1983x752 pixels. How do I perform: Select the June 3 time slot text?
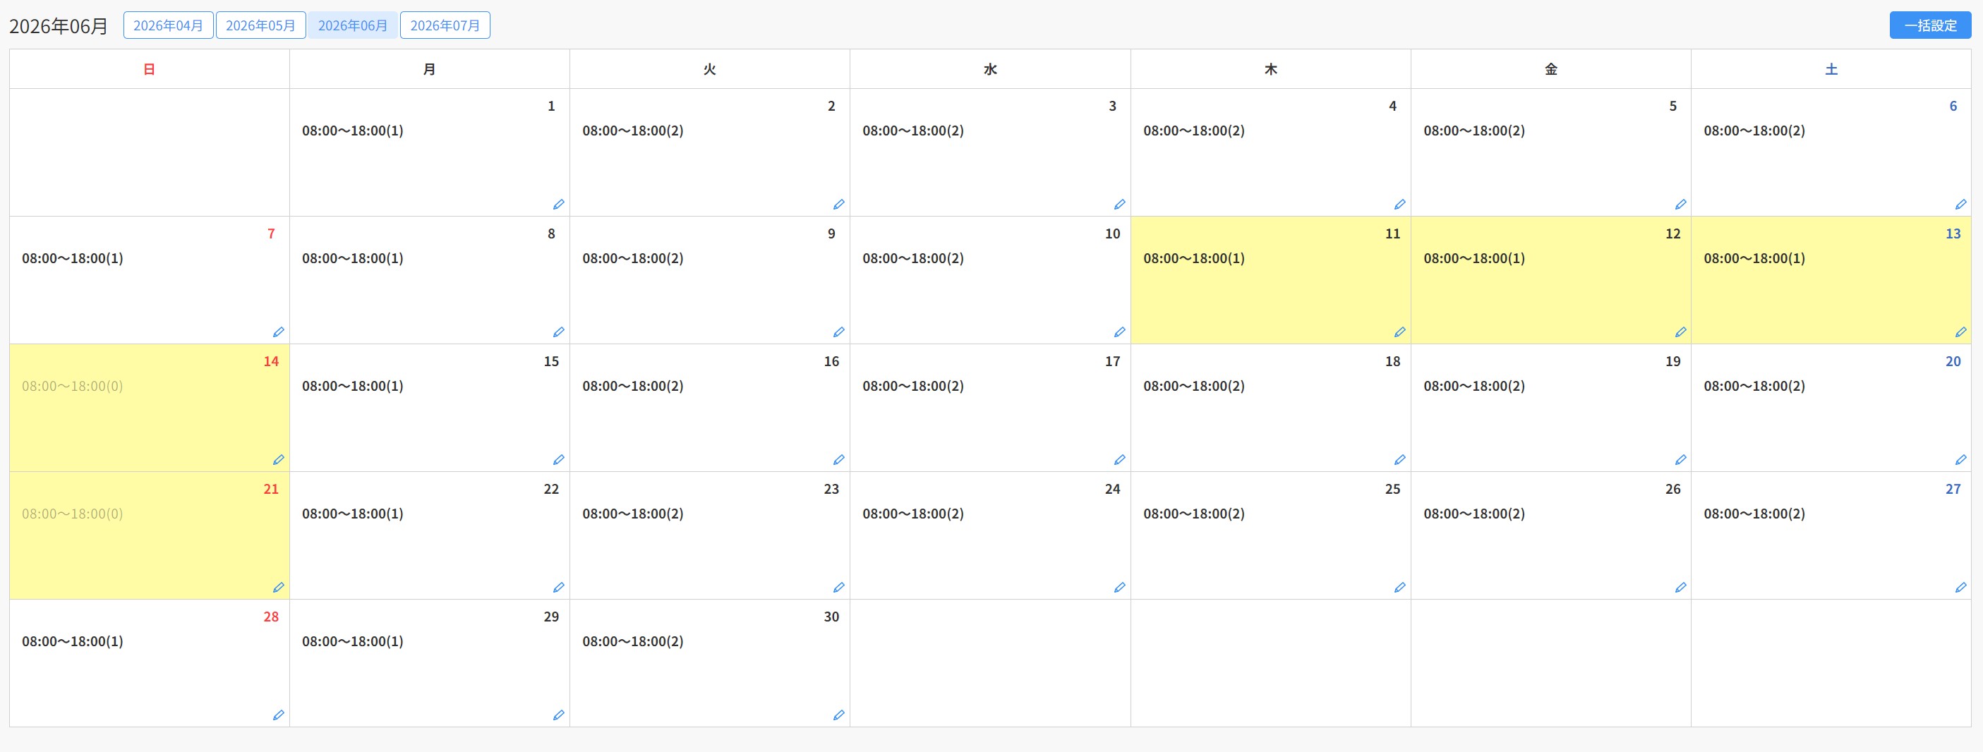pyautogui.click(x=913, y=130)
